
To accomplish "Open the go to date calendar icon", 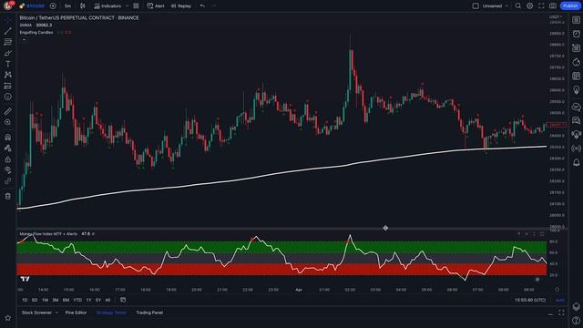I will pyautogui.click(x=123, y=300).
